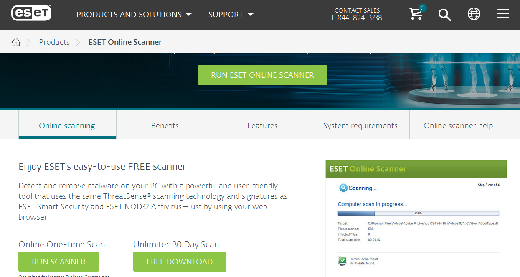Click the Free Download button
Image resolution: width=520 pixels, height=277 pixels.
click(x=180, y=262)
